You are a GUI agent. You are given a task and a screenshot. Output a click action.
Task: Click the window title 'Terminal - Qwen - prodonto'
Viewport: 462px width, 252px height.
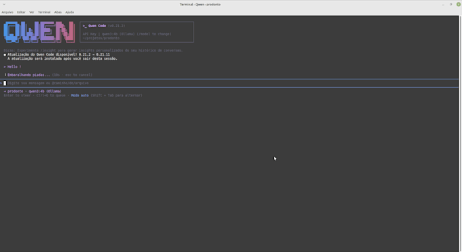pos(200,5)
